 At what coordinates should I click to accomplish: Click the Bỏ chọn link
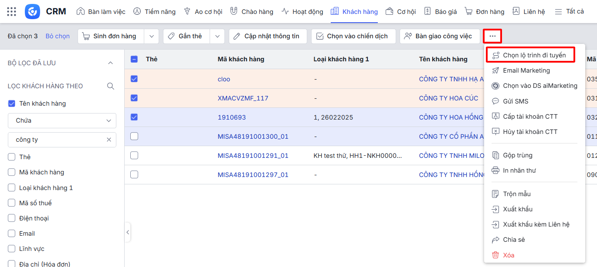coord(58,36)
